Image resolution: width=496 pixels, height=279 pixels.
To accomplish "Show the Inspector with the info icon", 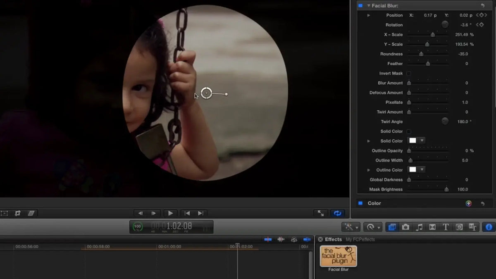I will pyautogui.click(x=489, y=227).
